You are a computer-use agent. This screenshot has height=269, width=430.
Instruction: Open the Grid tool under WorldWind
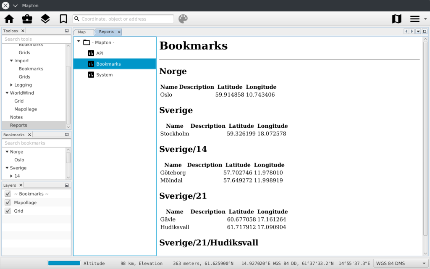[19, 101]
